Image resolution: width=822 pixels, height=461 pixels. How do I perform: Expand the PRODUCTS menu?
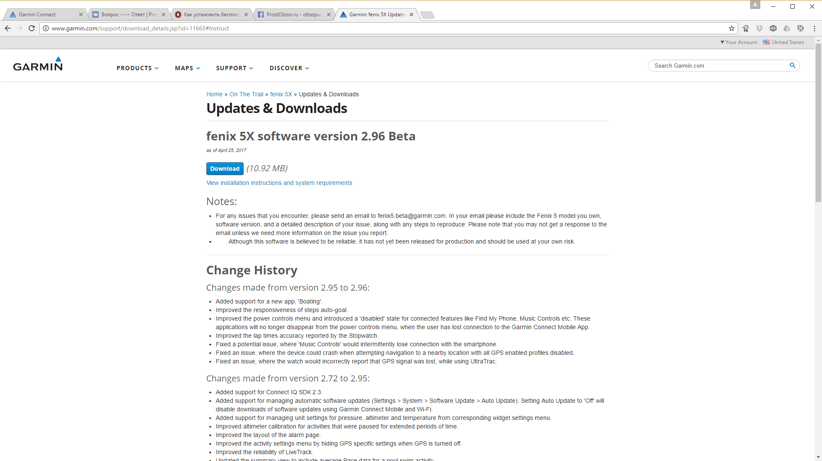tap(137, 68)
